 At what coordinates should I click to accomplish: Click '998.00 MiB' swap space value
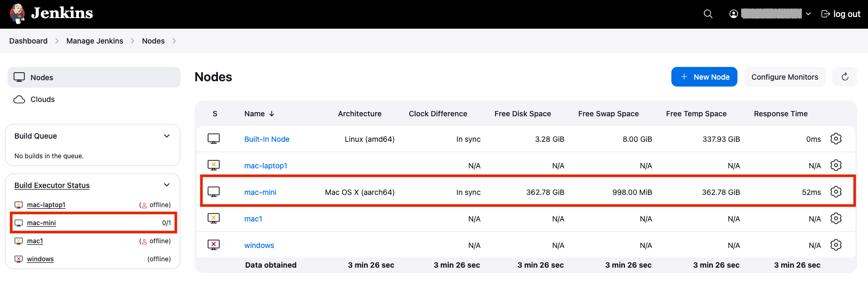(x=632, y=192)
